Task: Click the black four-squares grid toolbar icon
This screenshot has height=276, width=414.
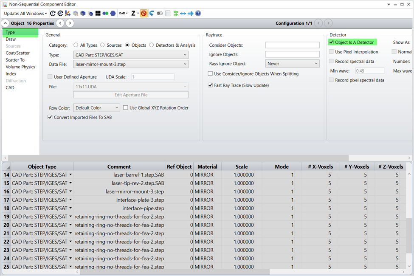Action: click(98, 14)
